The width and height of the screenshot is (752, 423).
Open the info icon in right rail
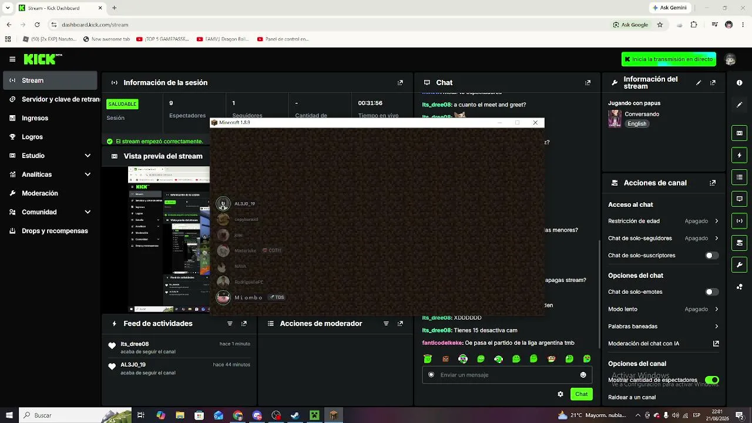pos(739,83)
